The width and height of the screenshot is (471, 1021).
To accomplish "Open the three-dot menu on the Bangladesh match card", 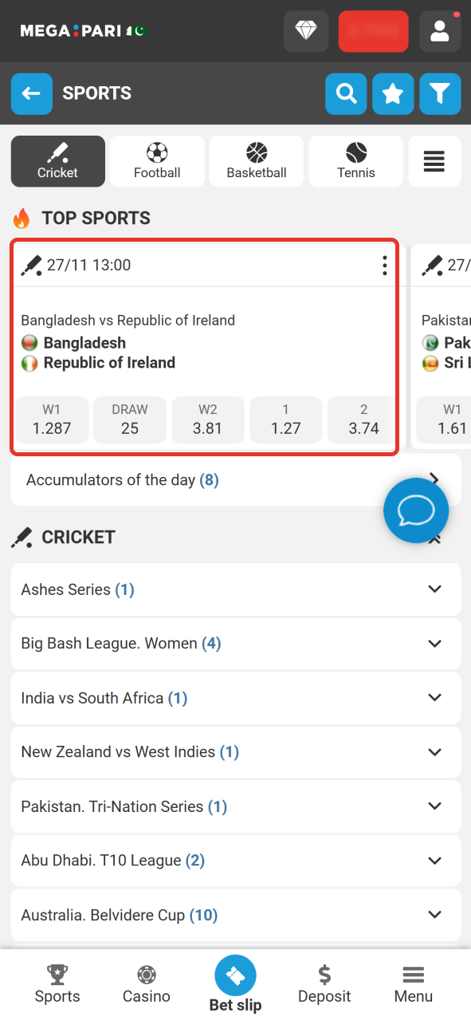I will (384, 264).
